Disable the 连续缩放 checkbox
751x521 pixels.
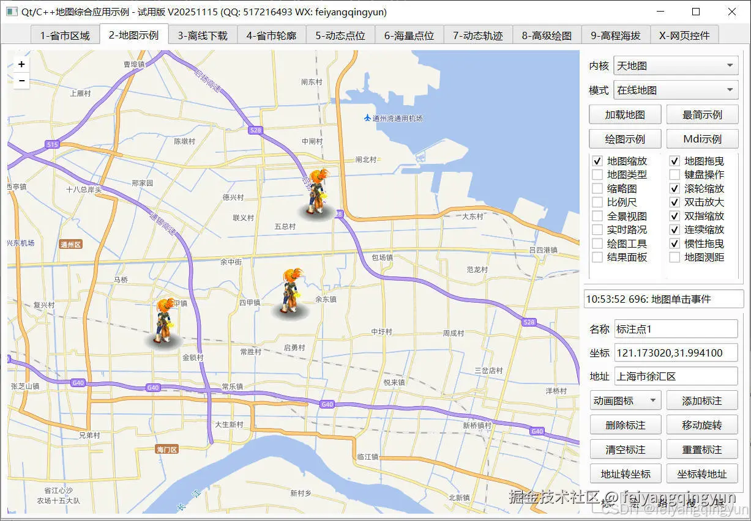pos(674,230)
